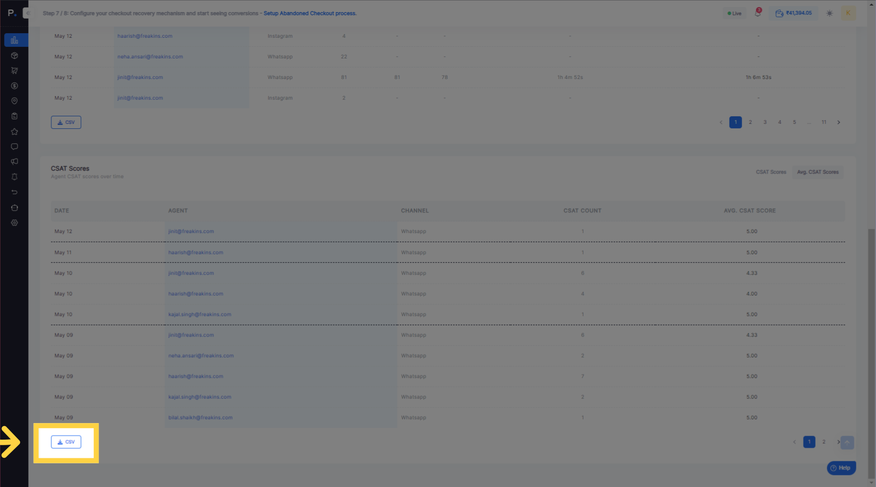Go to page 3 of upper table
Screen dimensions: 876x487
pos(765,122)
